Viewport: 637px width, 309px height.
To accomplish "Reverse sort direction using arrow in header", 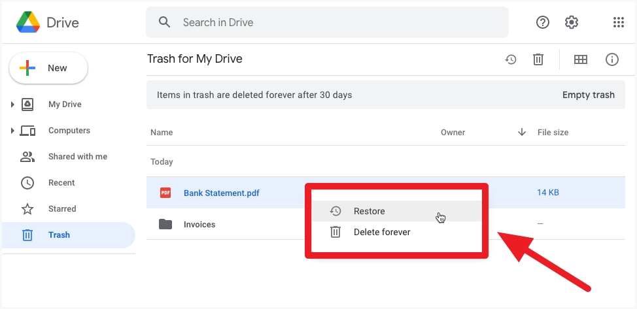I will coord(522,132).
